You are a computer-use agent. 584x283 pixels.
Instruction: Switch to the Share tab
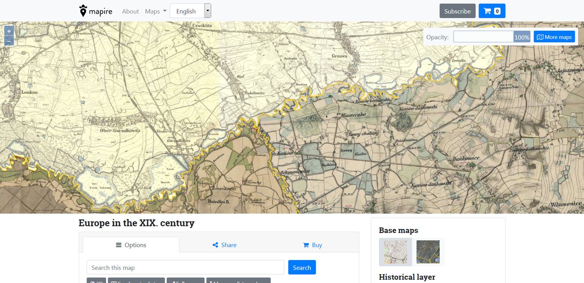click(x=224, y=245)
